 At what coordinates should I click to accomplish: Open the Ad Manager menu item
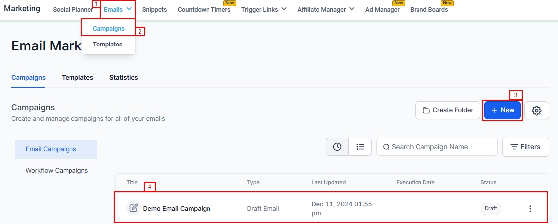[x=382, y=10]
